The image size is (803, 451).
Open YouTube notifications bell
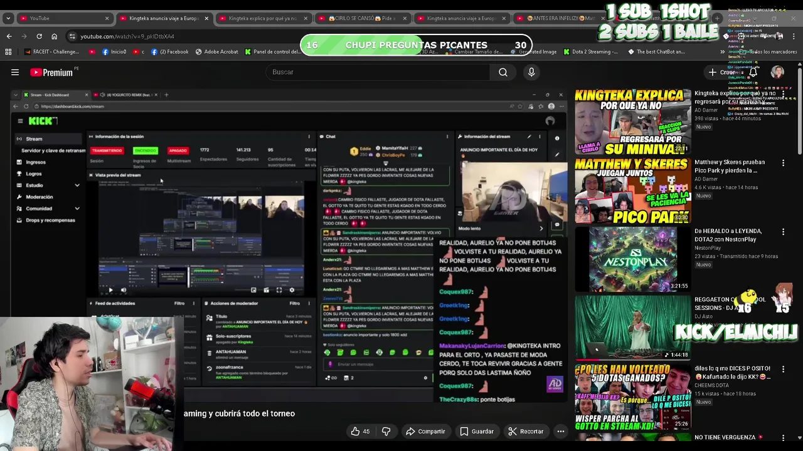pos(753,72)
